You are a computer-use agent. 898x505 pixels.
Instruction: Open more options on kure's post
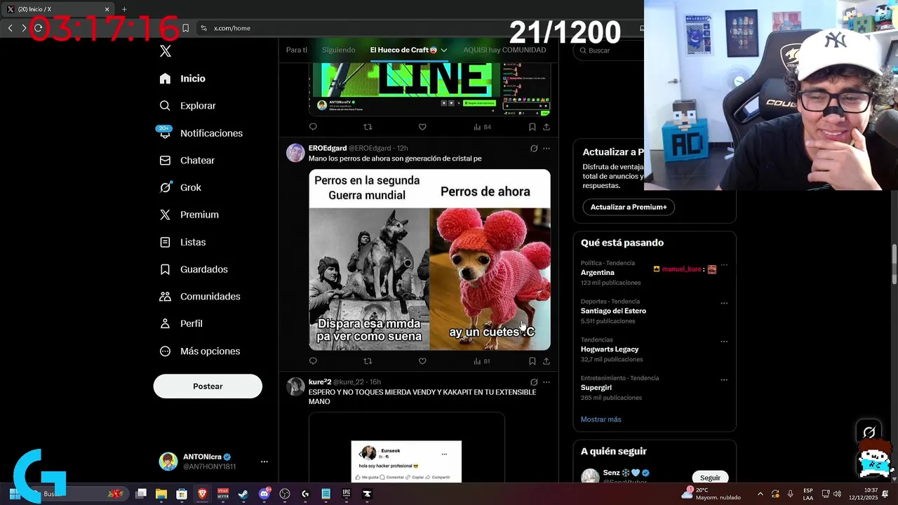click(x=547, y=382)
